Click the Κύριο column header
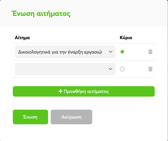 [x=126, y=38]
